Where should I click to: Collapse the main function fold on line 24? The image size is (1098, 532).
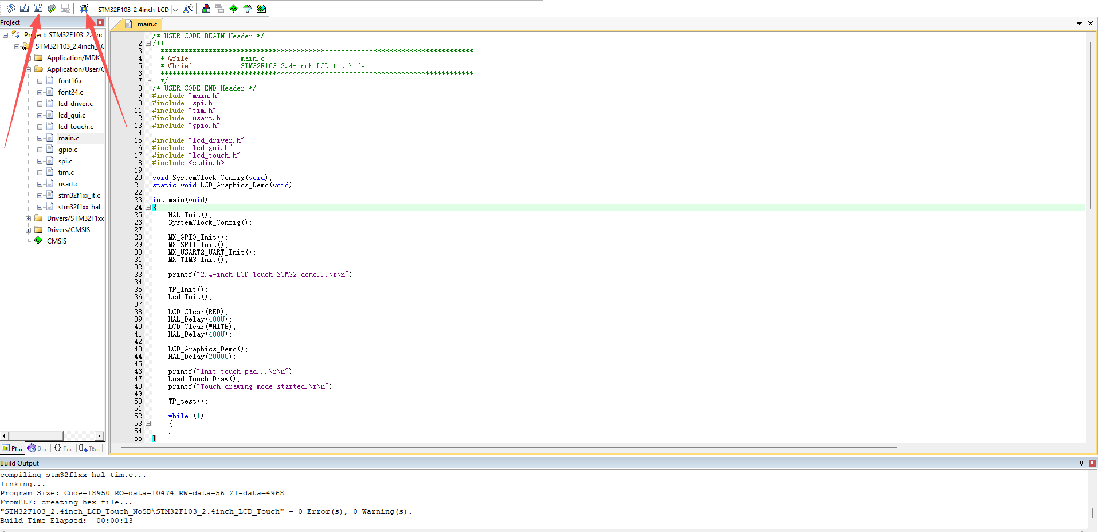(x=148, y=208)
